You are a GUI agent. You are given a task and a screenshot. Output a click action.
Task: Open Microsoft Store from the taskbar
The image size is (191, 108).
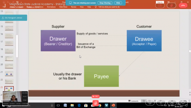(x=86, y=105)
